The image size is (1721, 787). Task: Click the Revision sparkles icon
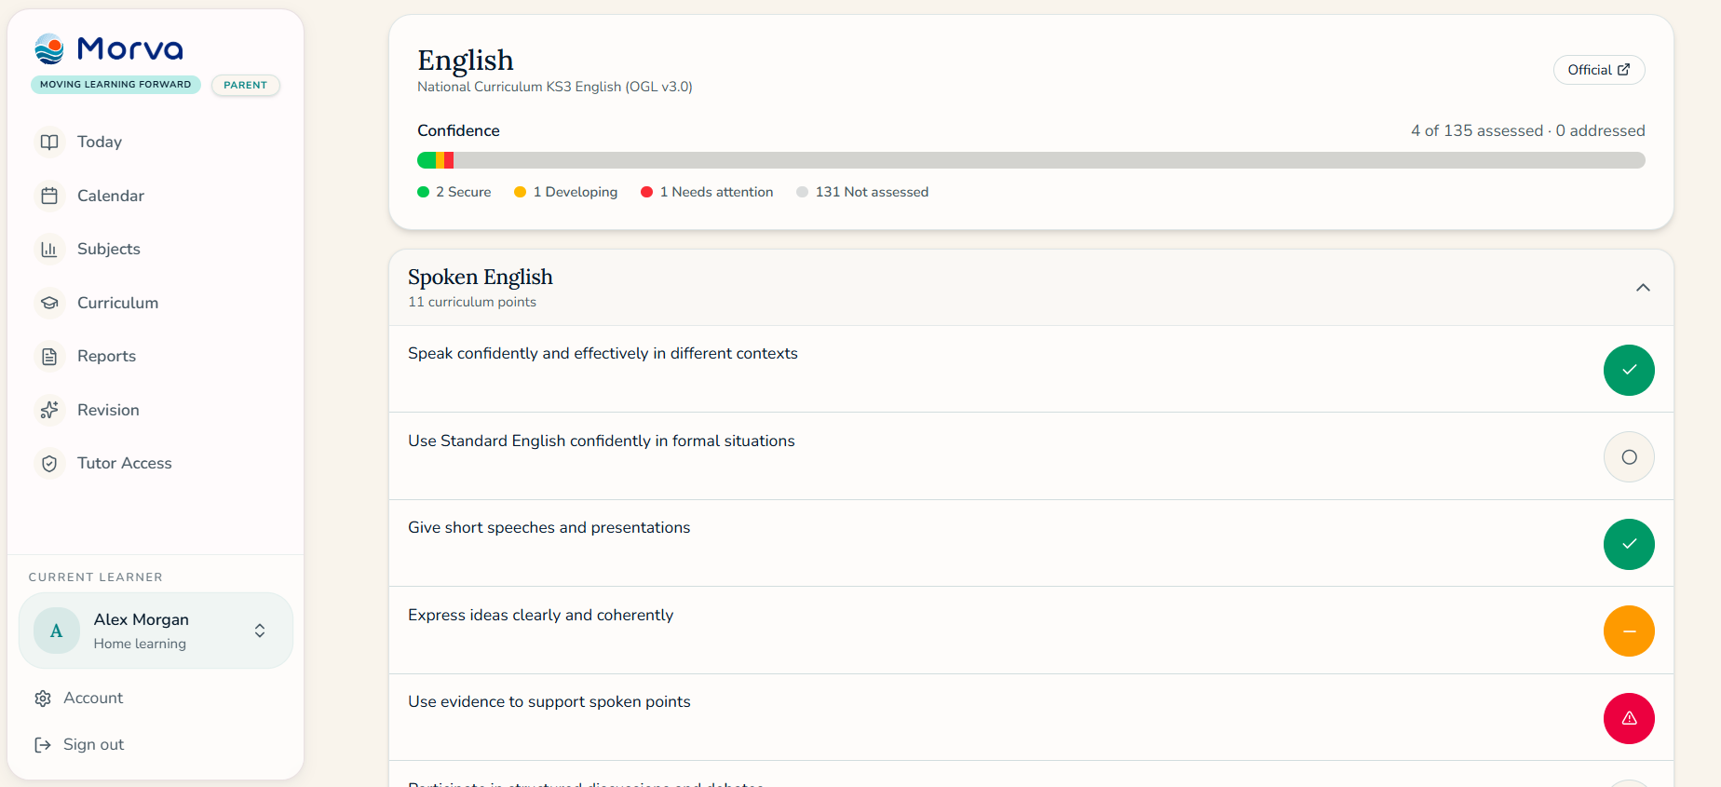(x=49, y=410)
